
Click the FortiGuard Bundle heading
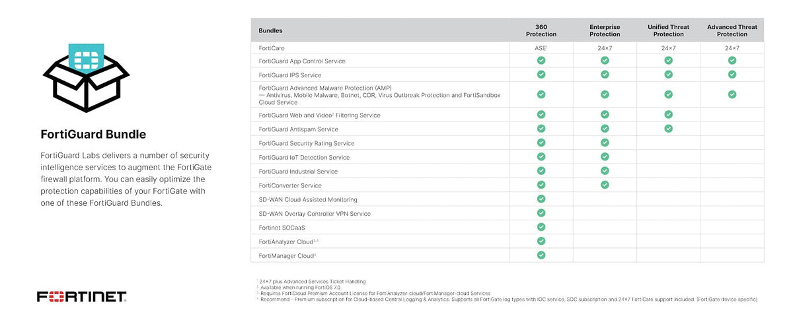point(93,135)
